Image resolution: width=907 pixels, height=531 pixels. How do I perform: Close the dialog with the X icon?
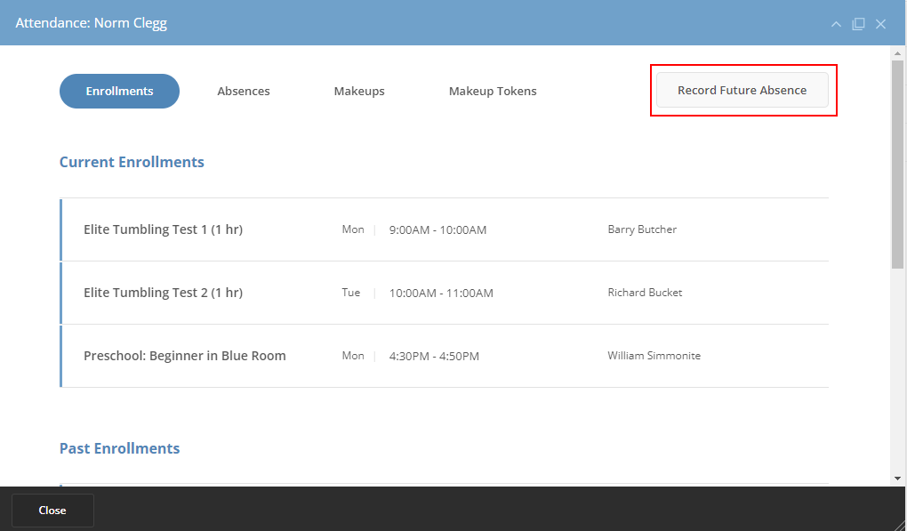[x=880, y=24]
